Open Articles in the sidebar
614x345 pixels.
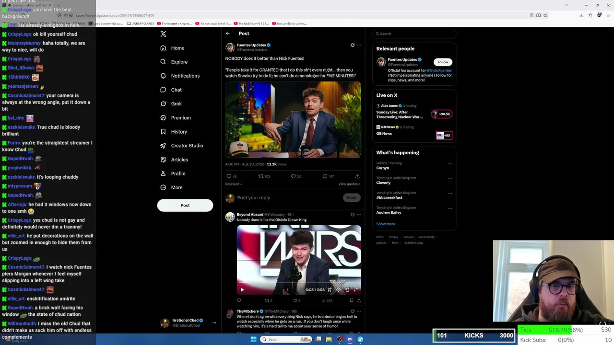click(x=174, y=160)
